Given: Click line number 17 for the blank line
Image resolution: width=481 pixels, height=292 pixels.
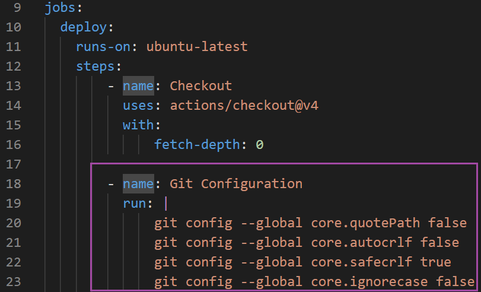Looking at the screenshot, I should 14,164.
